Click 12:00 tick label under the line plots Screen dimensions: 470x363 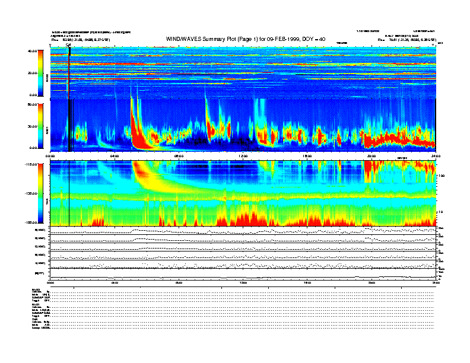[x=243, y=283]
